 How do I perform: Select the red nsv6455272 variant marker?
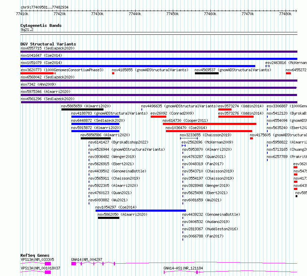288,73
